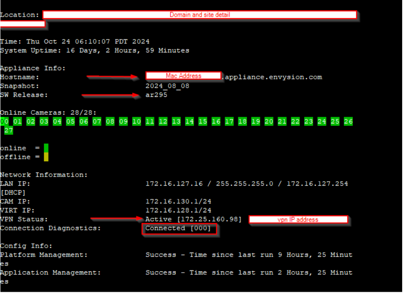
Task: Click the Domain and site detail box
Action: point(199,15)
